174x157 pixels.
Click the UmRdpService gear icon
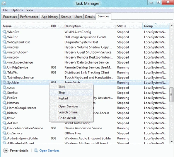tap(5, 67)
